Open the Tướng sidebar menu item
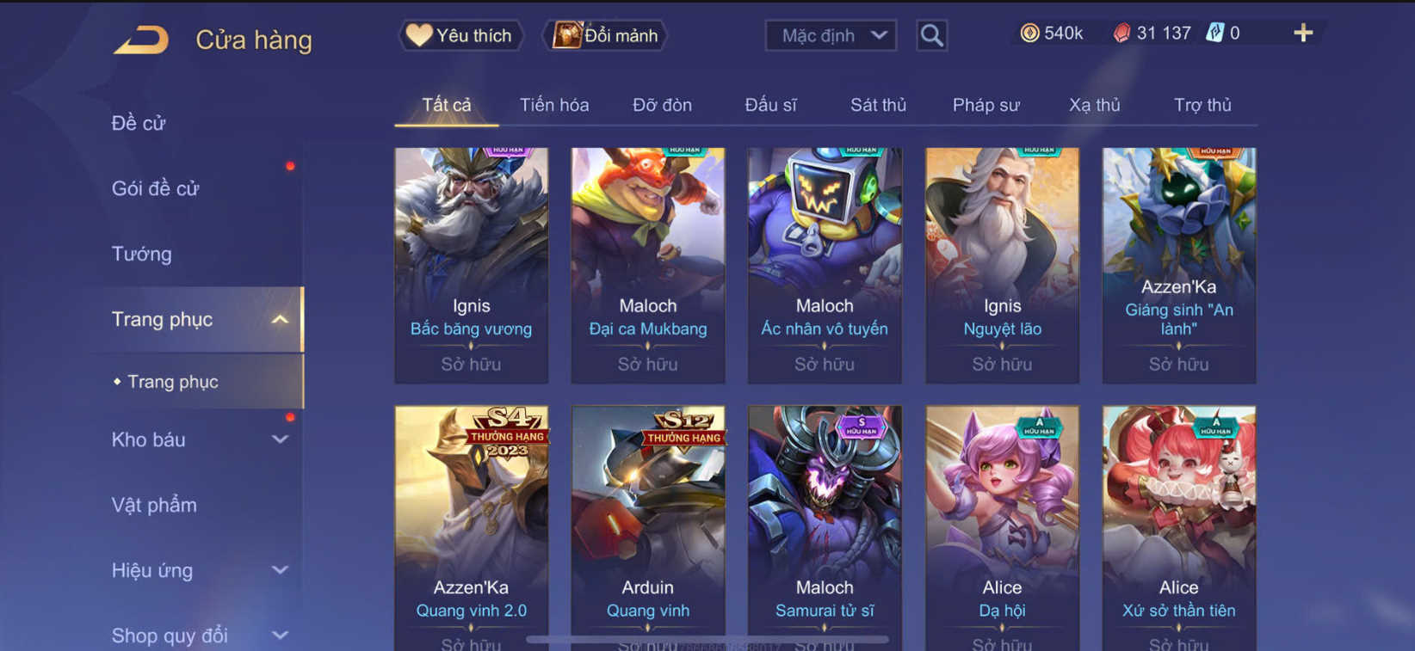1415x651 pixels. pos(142,254)
